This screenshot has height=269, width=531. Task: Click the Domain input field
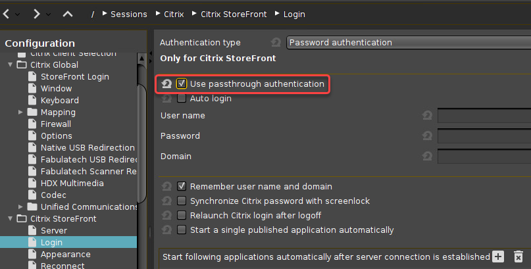pyautogui.click(x=484, y=157)
